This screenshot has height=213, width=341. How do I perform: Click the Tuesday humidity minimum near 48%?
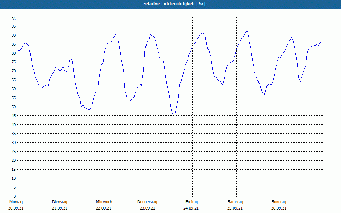(x=89, y=110)
